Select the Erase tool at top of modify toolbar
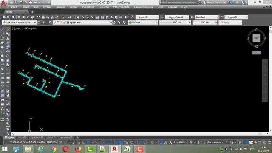 pyautogui.click(x=8, y=30)
